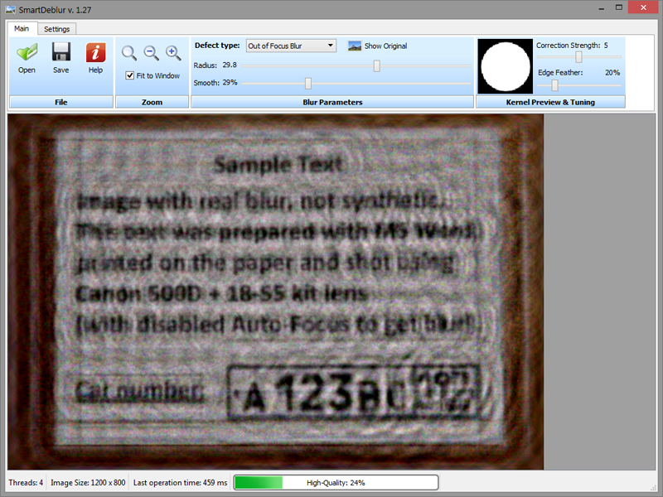Click the Show Original text button
This screenshot has width=663, height=497.
(x=385, y=46)
